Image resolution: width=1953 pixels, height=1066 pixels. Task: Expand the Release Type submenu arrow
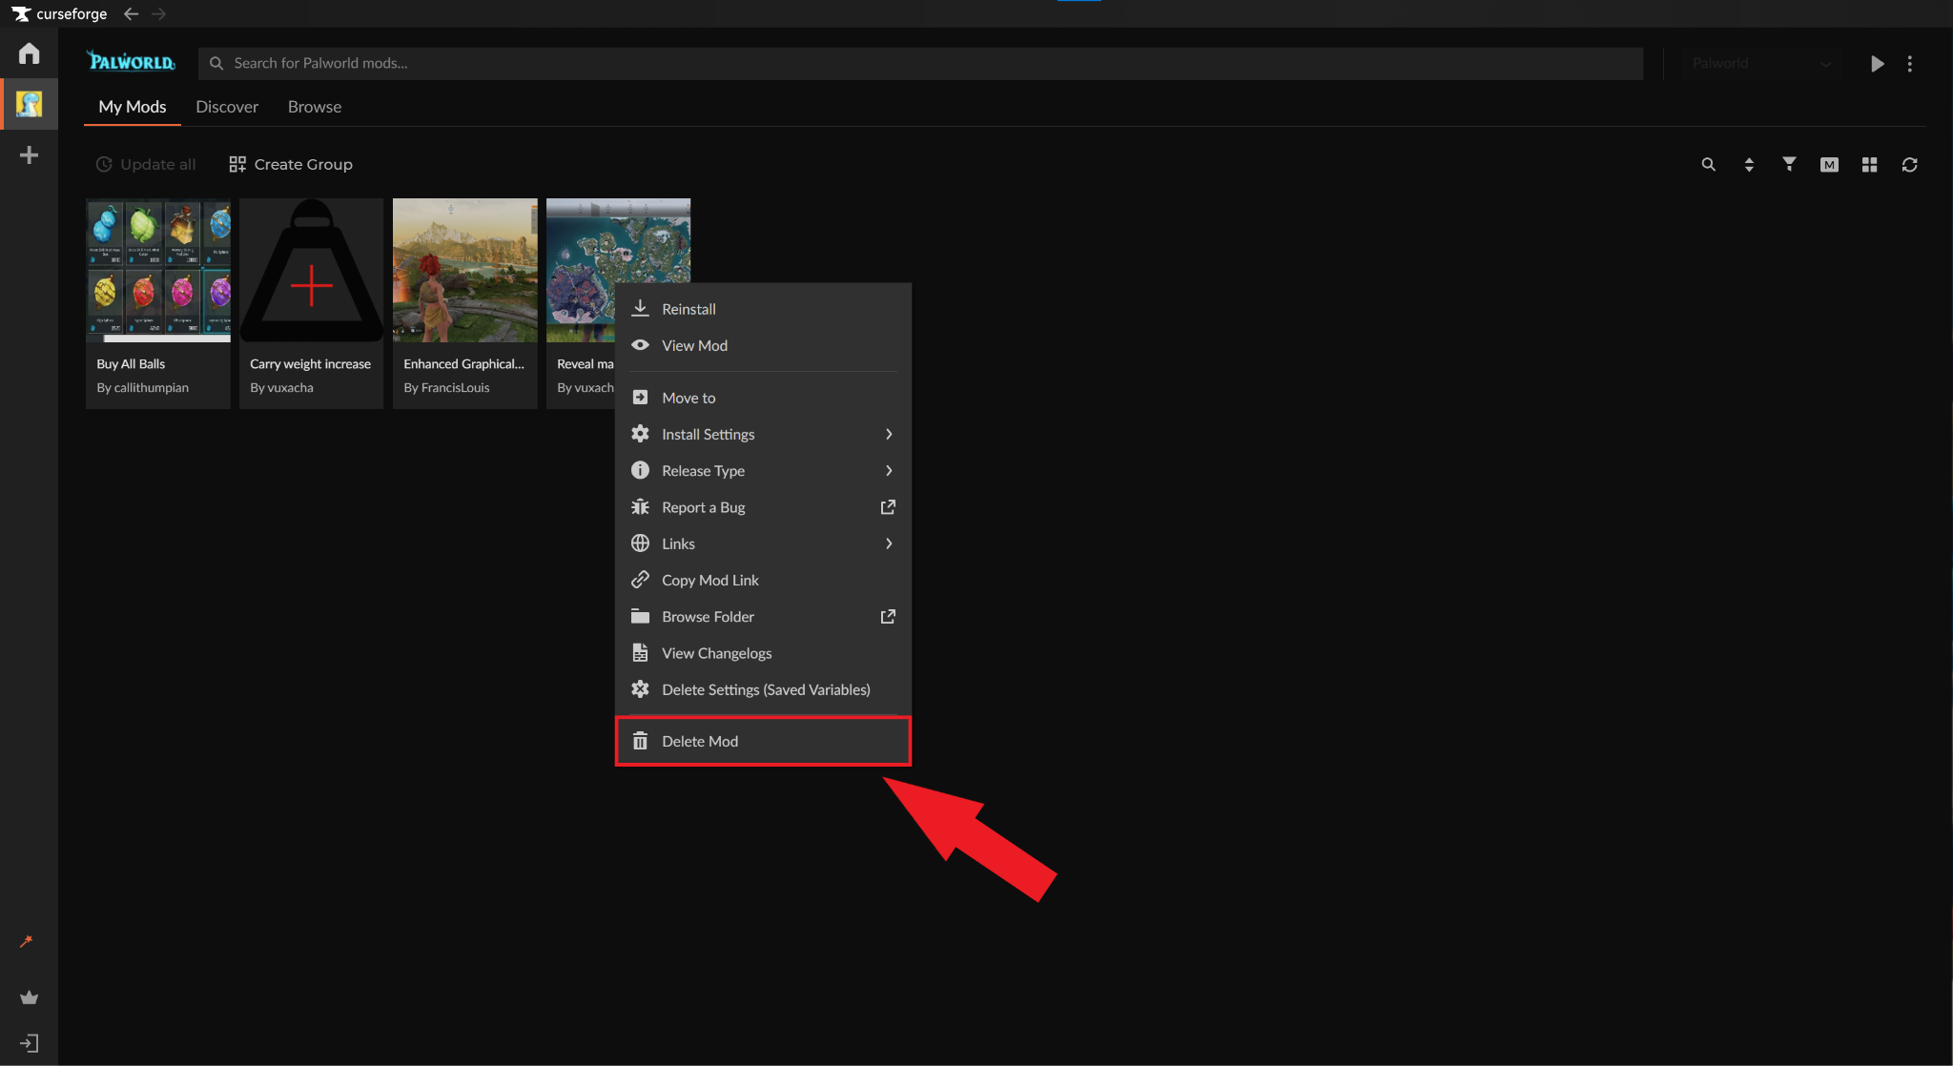[x=889, y=470]
